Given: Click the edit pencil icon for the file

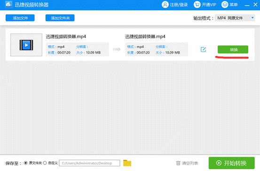Looking at the screenshot, I should (203, 49).
